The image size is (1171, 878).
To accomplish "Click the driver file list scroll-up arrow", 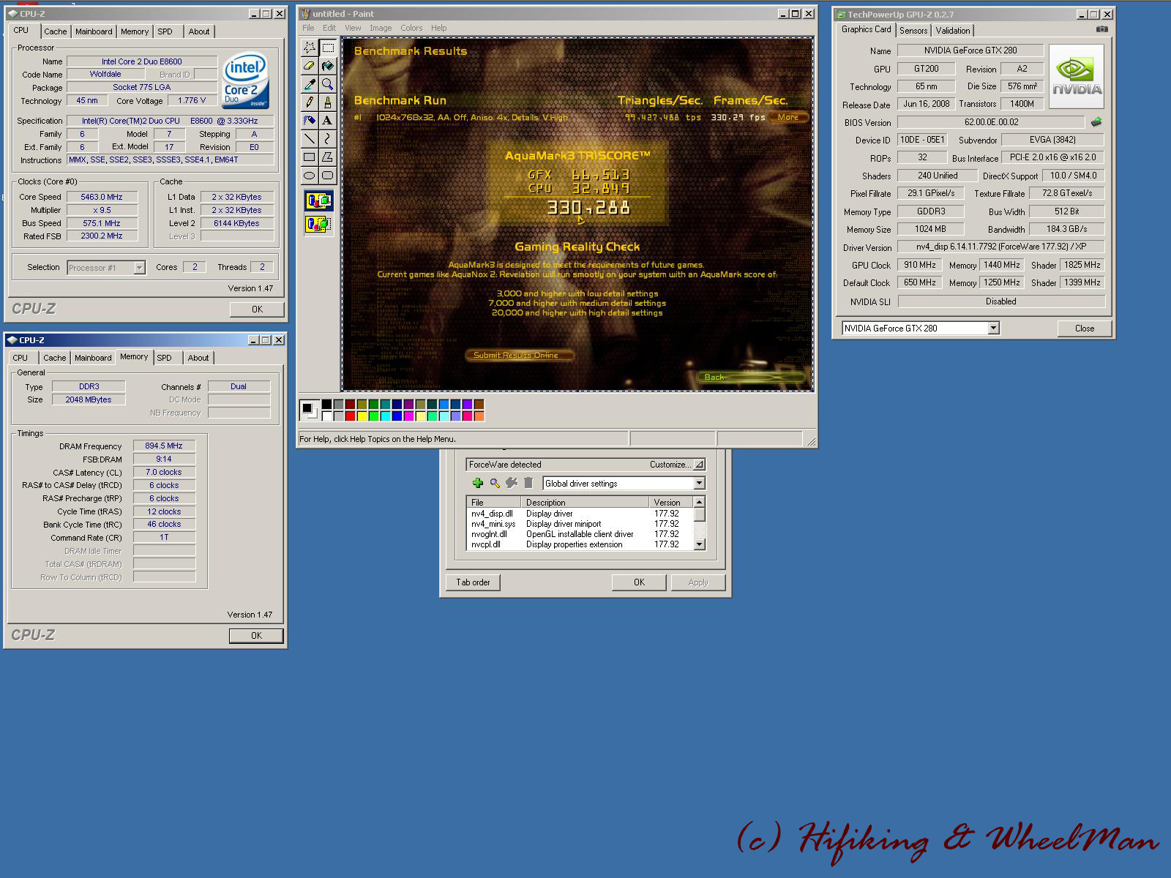I will click(x=699, y=502).
